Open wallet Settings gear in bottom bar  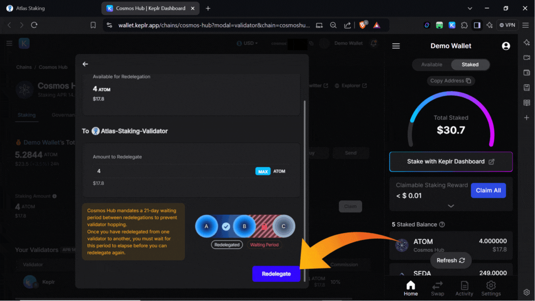tap(491, 288)
